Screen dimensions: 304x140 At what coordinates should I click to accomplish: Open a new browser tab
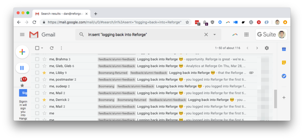pyautogui.click(x=96, y=14)
